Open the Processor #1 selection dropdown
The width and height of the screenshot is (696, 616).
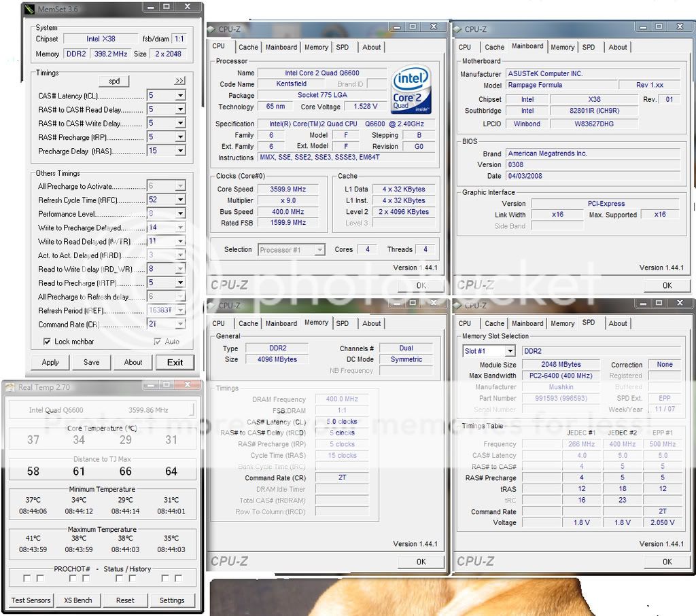point(319,250)
